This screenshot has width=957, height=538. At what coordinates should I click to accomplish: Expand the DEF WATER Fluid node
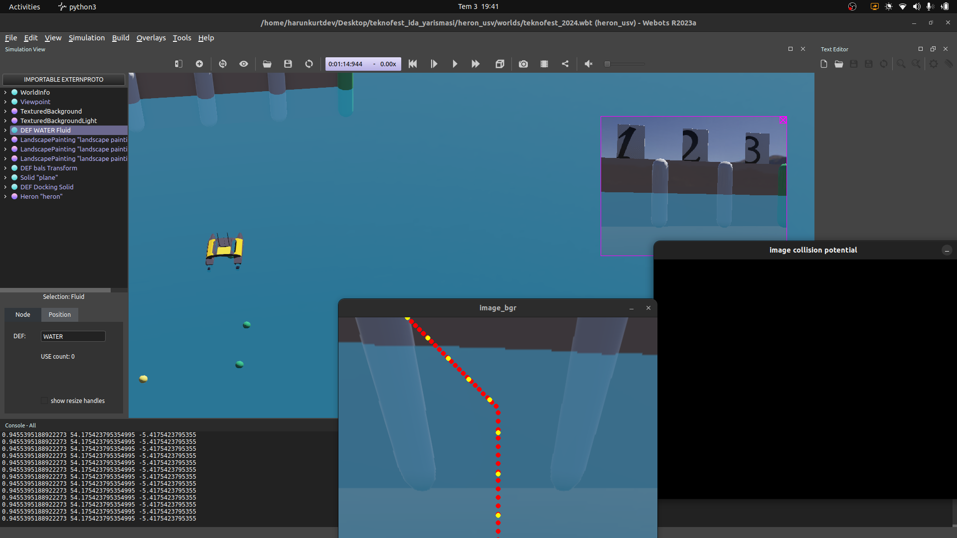coord(5,131)
